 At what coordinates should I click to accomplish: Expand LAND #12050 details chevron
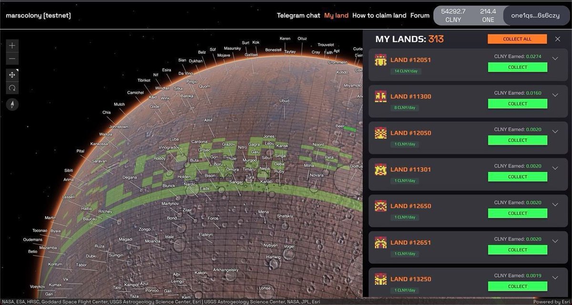point(555,132)
